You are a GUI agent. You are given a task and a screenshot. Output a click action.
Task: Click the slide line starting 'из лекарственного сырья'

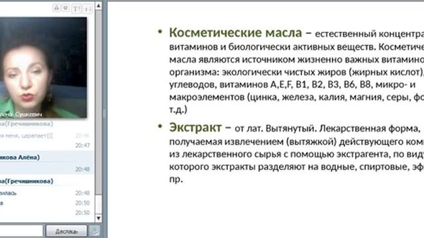[x=296, y=154]
